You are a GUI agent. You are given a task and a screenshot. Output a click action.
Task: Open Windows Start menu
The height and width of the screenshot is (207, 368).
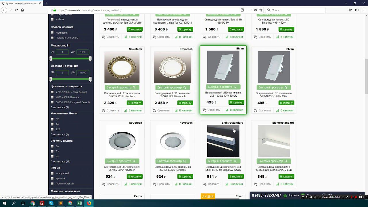point(5,203)
